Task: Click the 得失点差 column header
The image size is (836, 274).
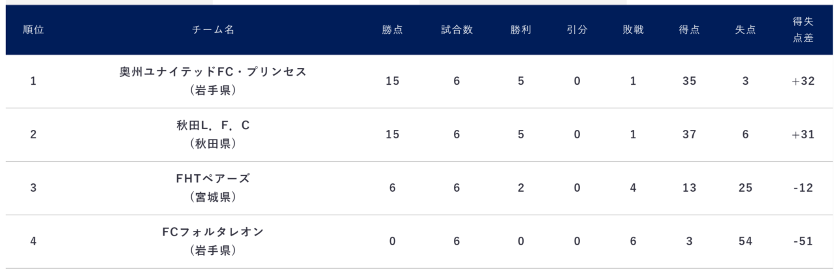Action: pos(803,30)
